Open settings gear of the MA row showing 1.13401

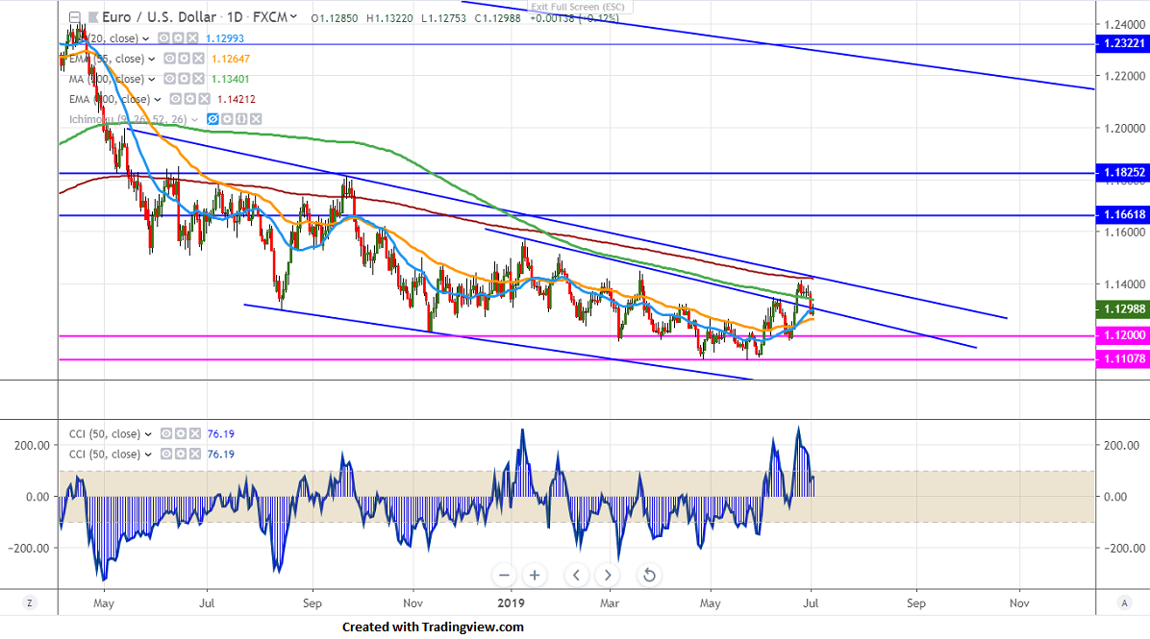[x=184, y=79]
